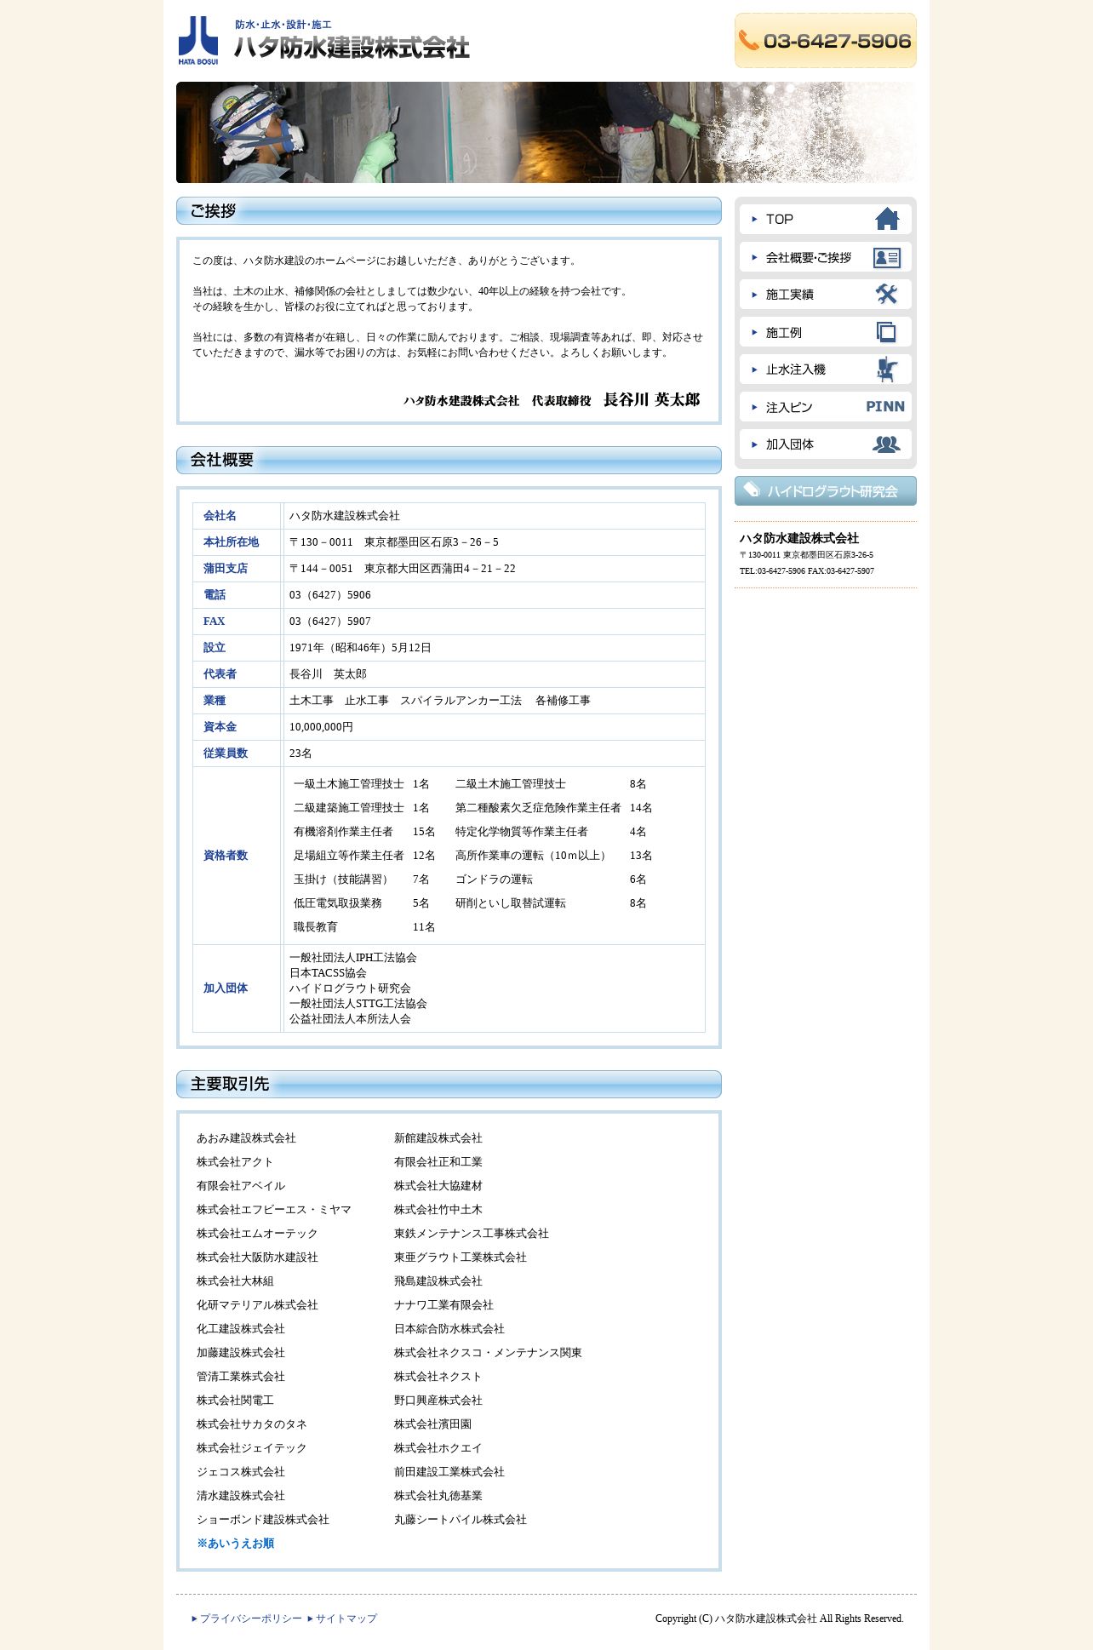This screenshot has height=1650, width=1093.
Task: Click 公益社団法人本所法人会 entry
Action: 350,1019
